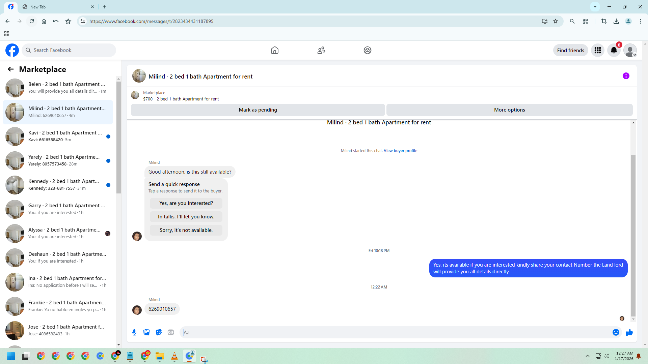Go to the Facebook Home tab
This screenshot has height=364, width=648.
pyautogui.click(x=274, y=50)
